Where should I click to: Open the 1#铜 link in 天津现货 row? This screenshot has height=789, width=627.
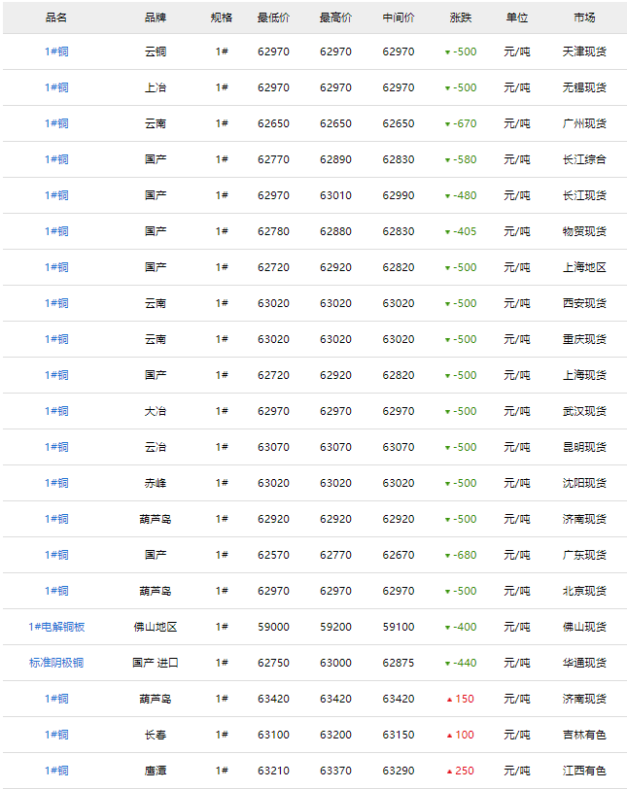click(56, 51)
